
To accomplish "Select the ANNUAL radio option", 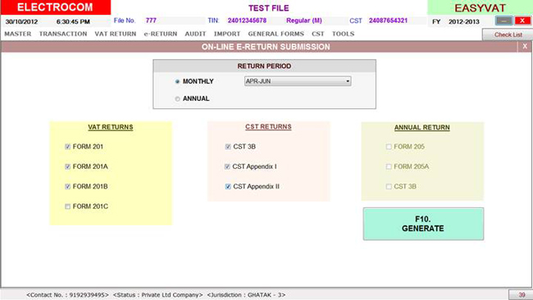I will [177, 99].
